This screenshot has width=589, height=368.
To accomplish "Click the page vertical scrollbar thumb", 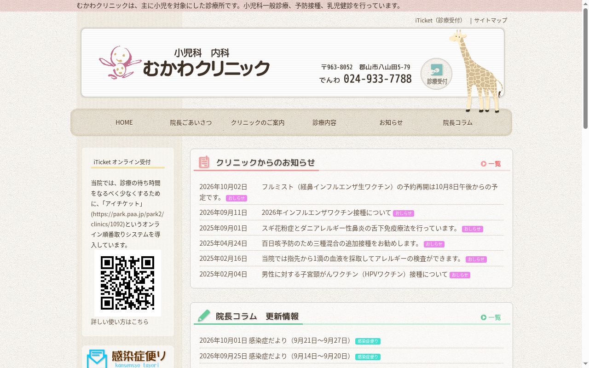I will [585, 68].
